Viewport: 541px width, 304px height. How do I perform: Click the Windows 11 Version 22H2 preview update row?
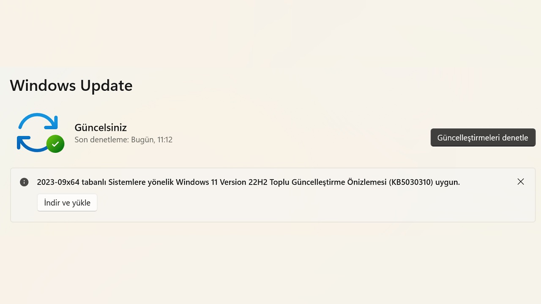point(249,182)
